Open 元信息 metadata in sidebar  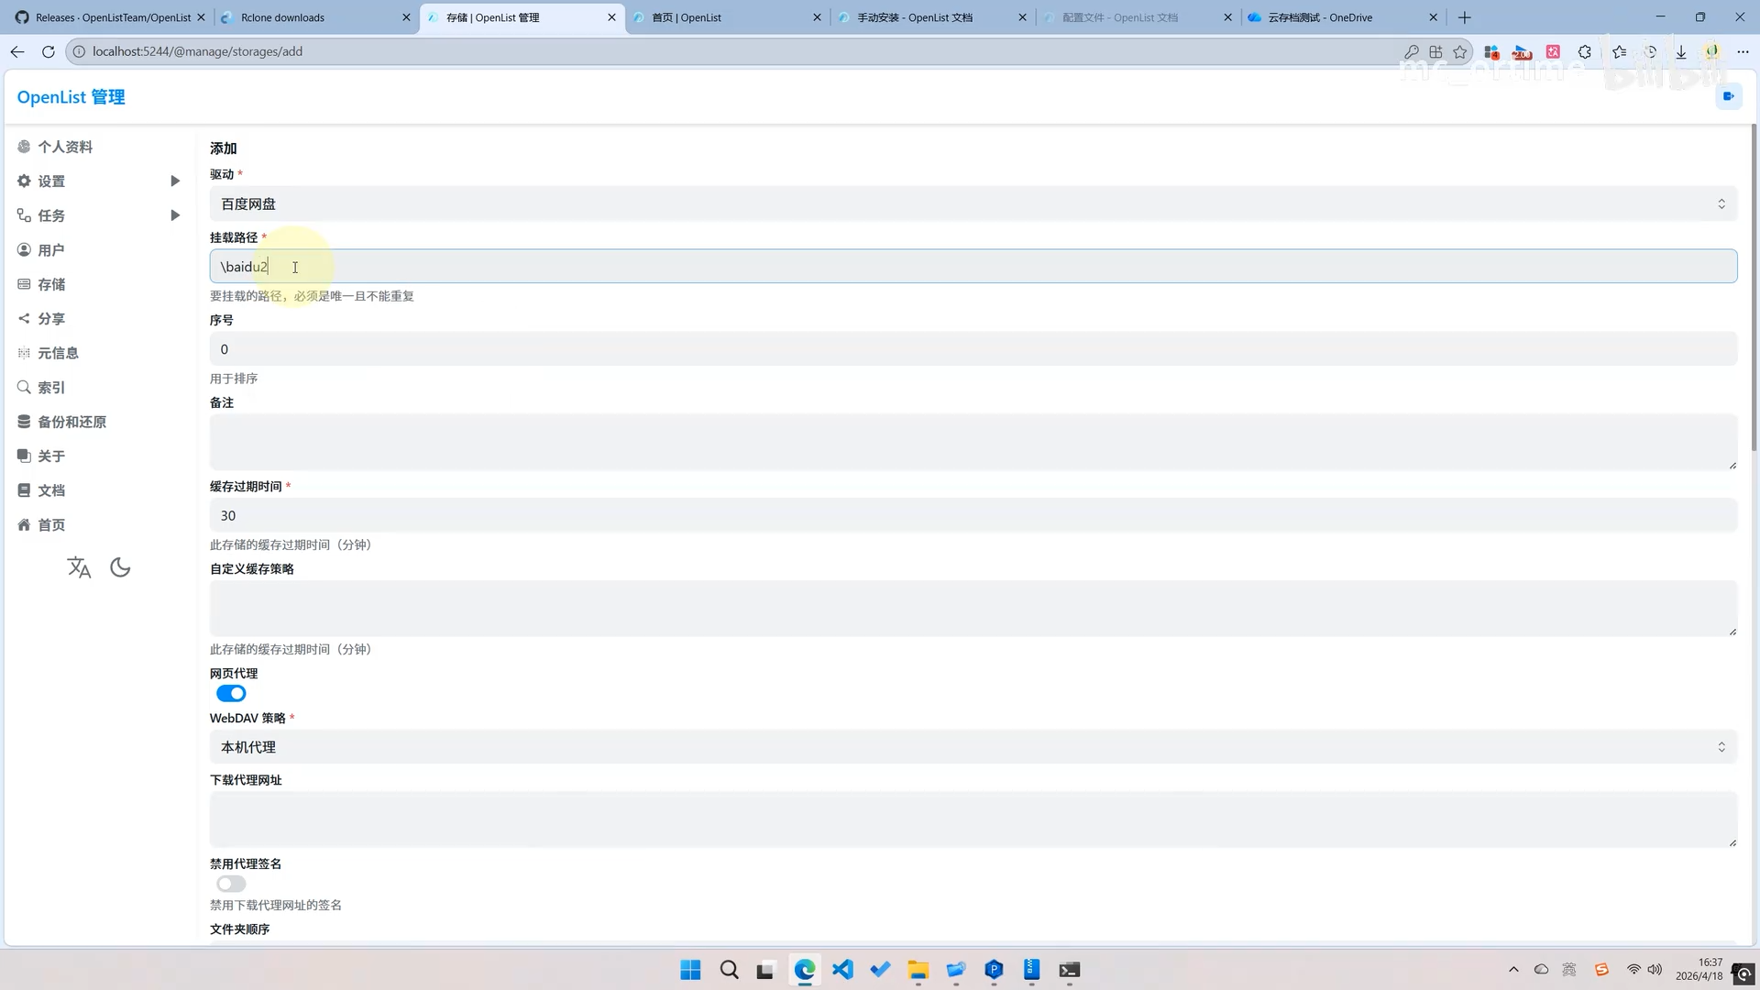58,353
